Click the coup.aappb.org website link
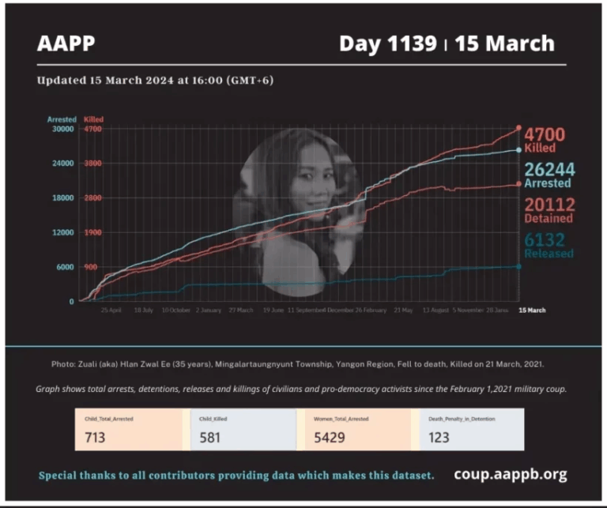Image resolution: width=607 pixels, height=508 pixels. (x=510, y=474)
